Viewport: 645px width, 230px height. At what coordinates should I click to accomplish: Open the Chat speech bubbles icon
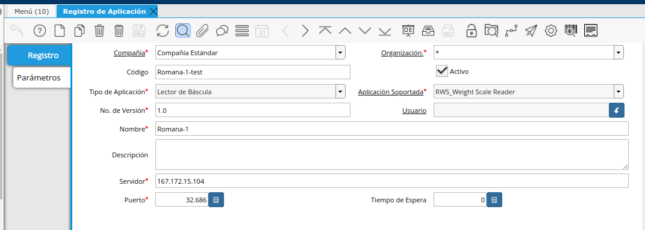[222, 31]
